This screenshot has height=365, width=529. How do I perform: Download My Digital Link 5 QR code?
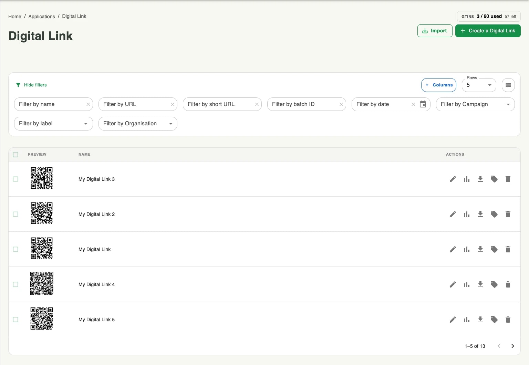[480, 320]
